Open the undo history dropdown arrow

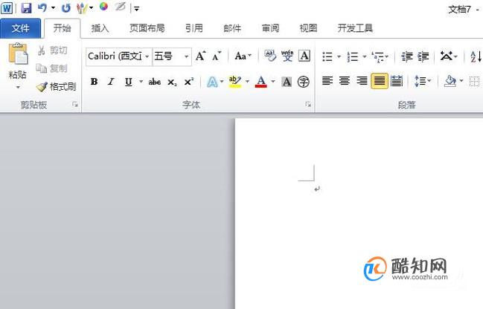[54, 8]
